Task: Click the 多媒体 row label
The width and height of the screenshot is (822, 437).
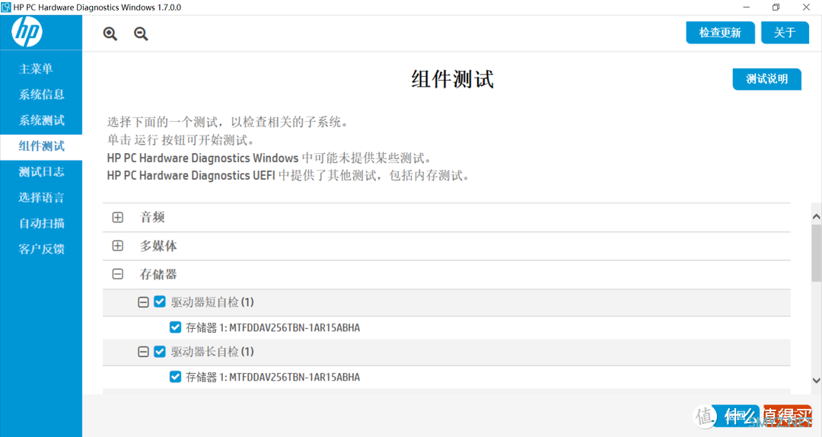Action: coord(158,245)
